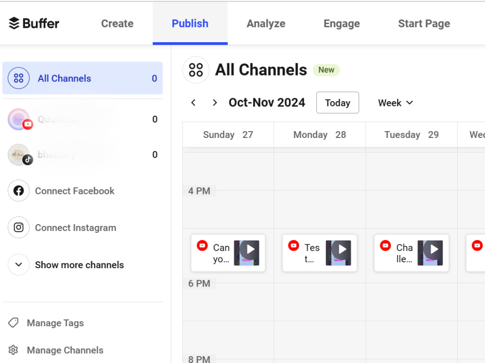Click the Manage Channels gear icon
485x363 pixels.
[13, 350]
